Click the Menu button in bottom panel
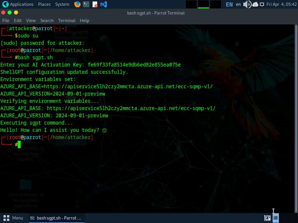 13,218
